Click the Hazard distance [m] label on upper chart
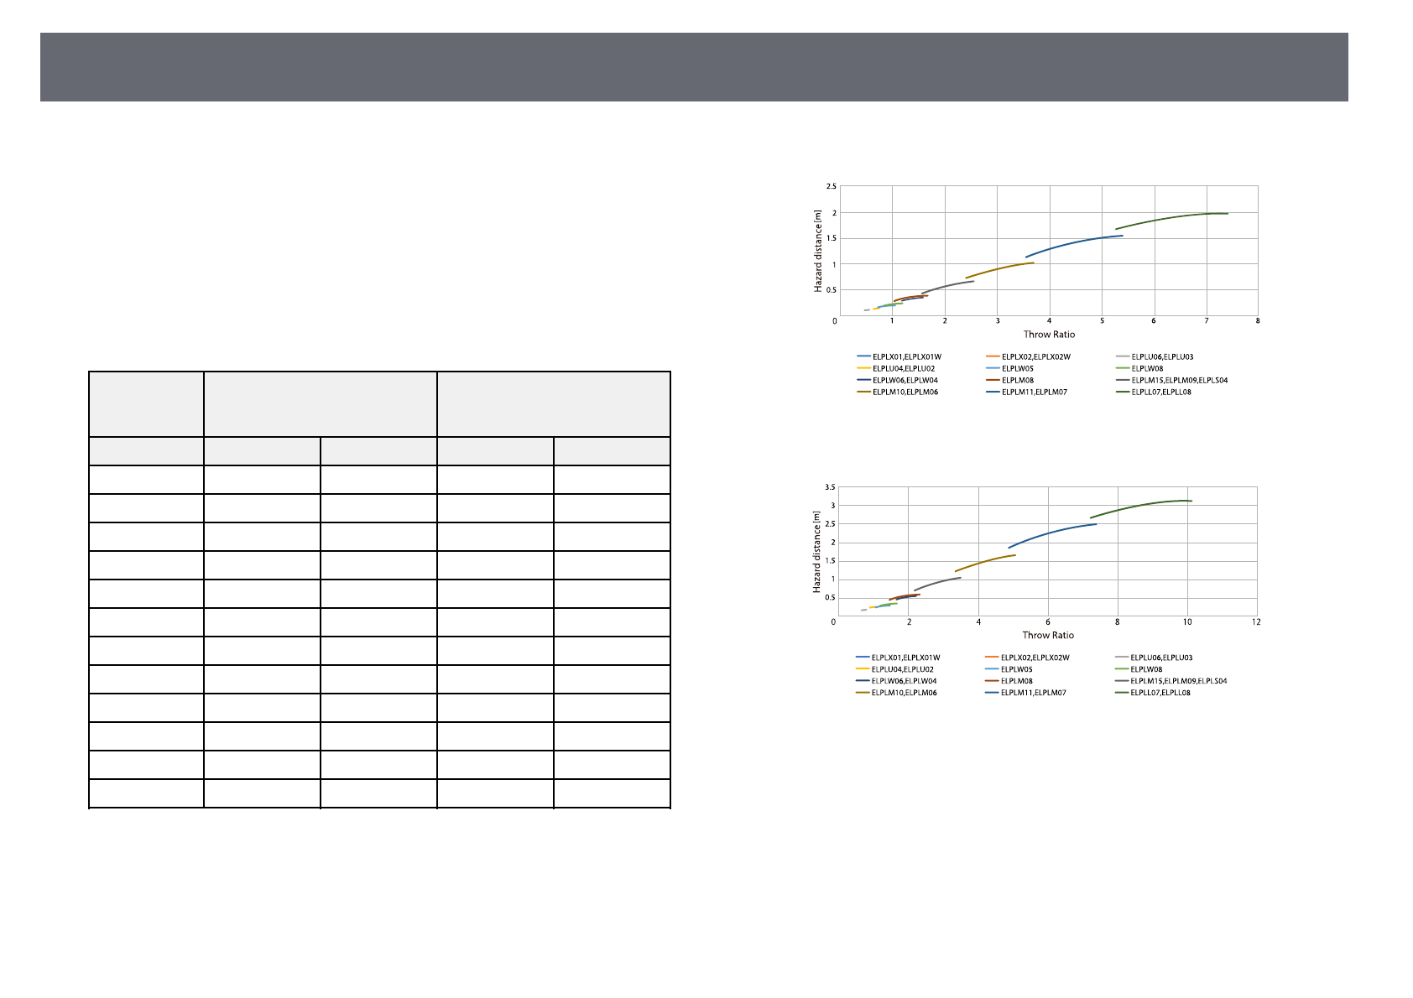Screen dimensions: 1413x998 (818, 251)
